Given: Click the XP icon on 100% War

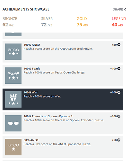Looking at the screenshot, I should (x=119, y=92).
